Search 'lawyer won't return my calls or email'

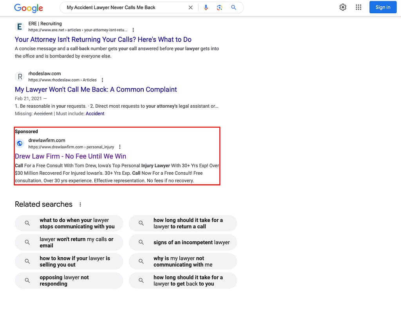(69, 242)
